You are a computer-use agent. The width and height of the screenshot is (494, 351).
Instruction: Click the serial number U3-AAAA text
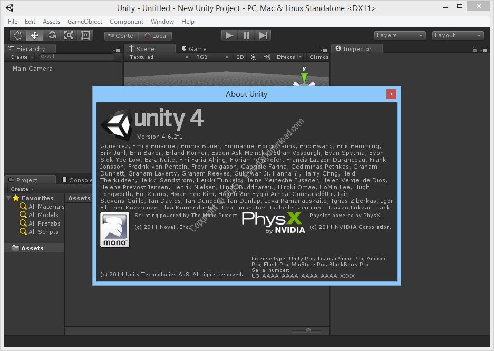pyautogui.click(x=303, y=276)
